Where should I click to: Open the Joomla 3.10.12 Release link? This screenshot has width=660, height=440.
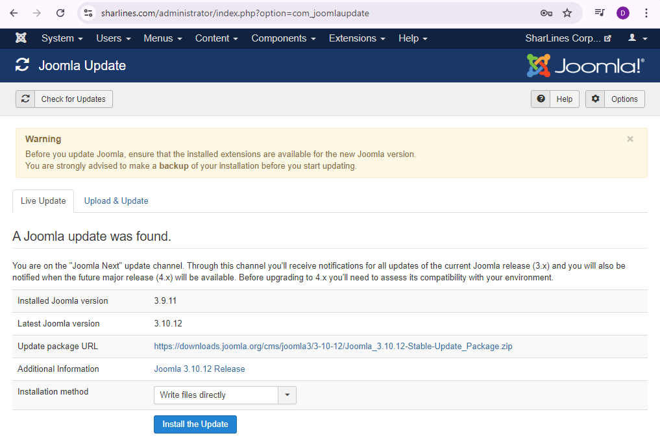pyautogui.click(x=199, y=369)
